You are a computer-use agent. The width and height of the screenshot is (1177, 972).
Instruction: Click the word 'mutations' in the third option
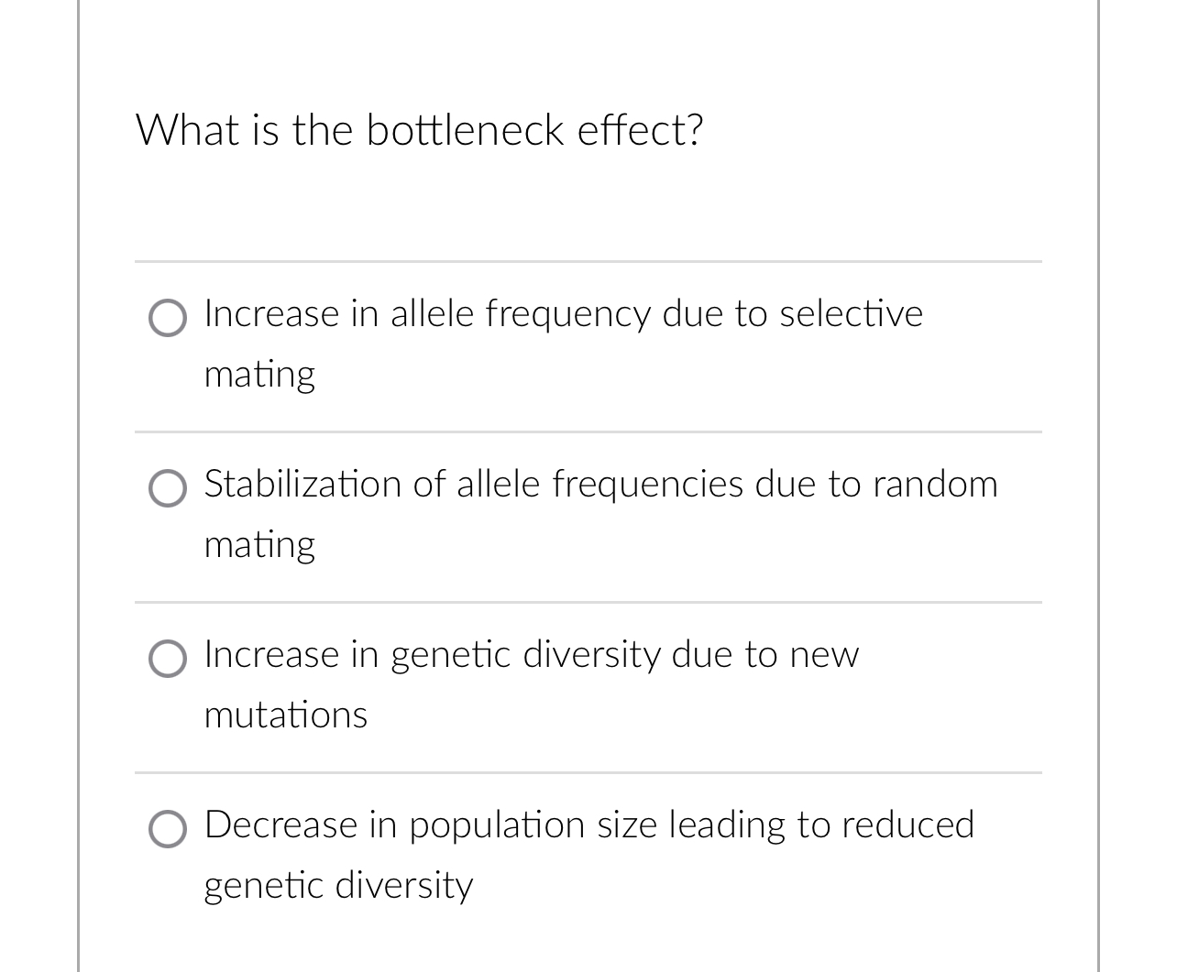[x=285, y=715]
